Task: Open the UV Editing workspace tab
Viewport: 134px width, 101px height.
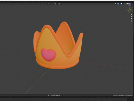Action: pos(12,2)
